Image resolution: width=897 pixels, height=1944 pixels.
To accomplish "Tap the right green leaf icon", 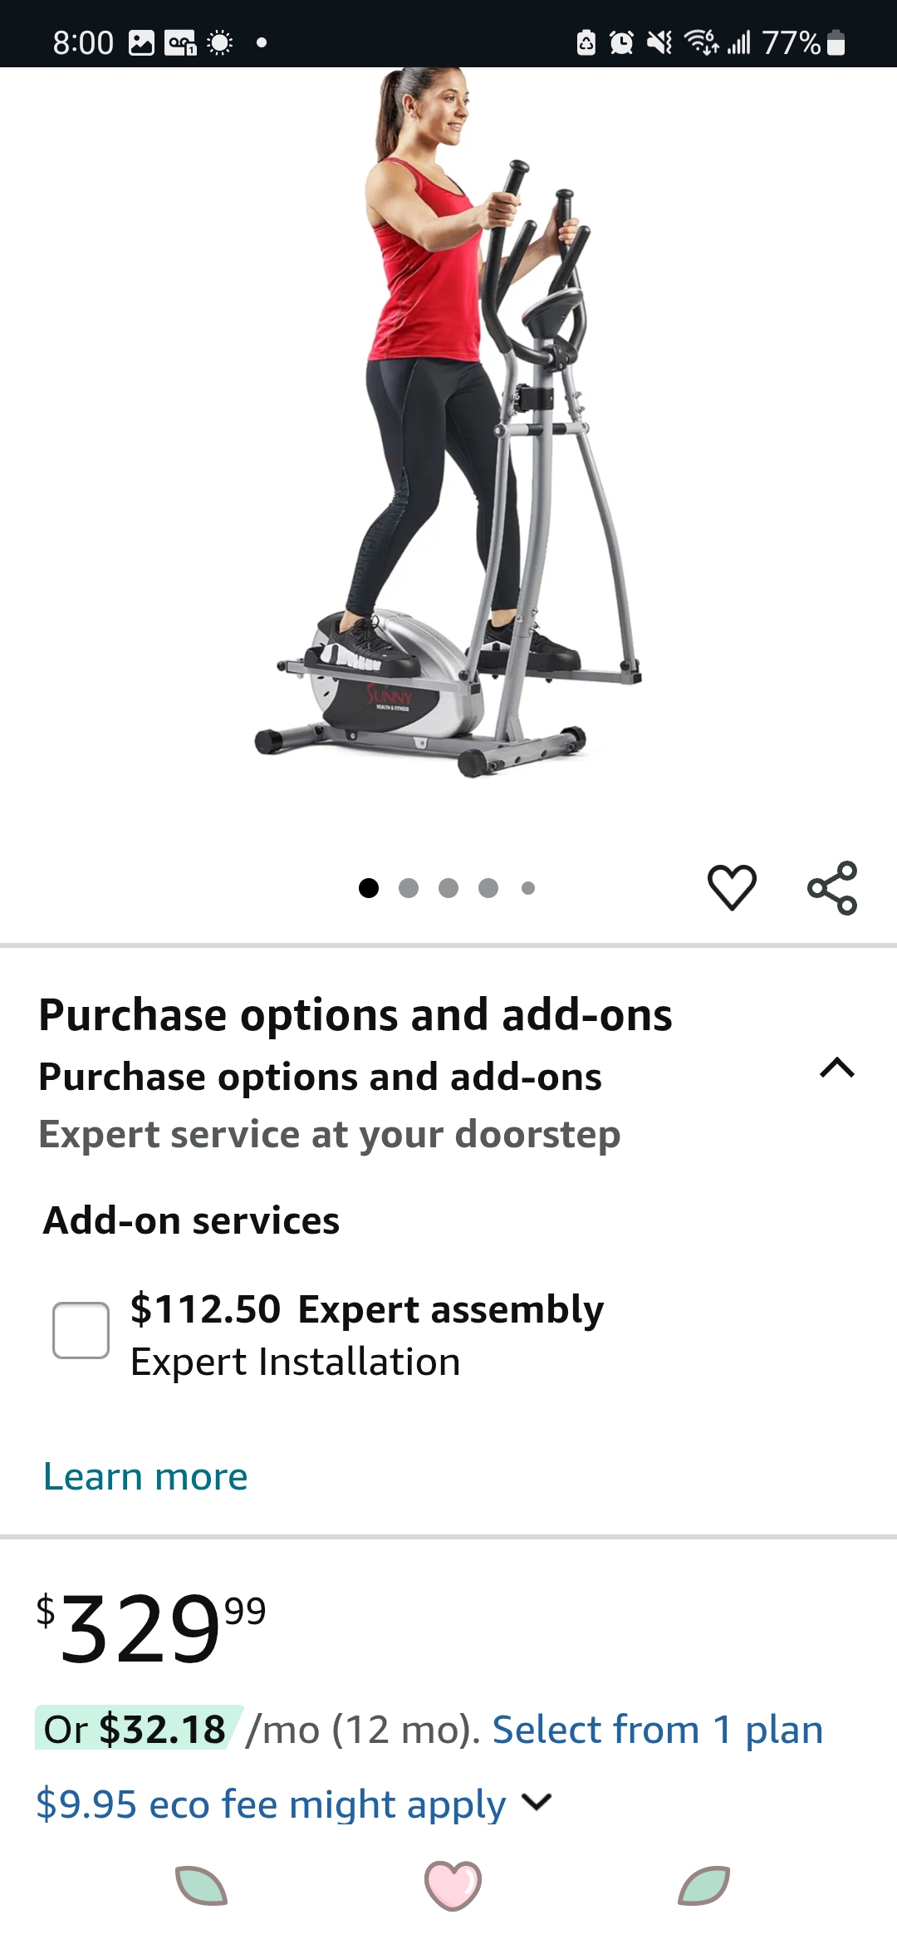I will [703, 1885].
